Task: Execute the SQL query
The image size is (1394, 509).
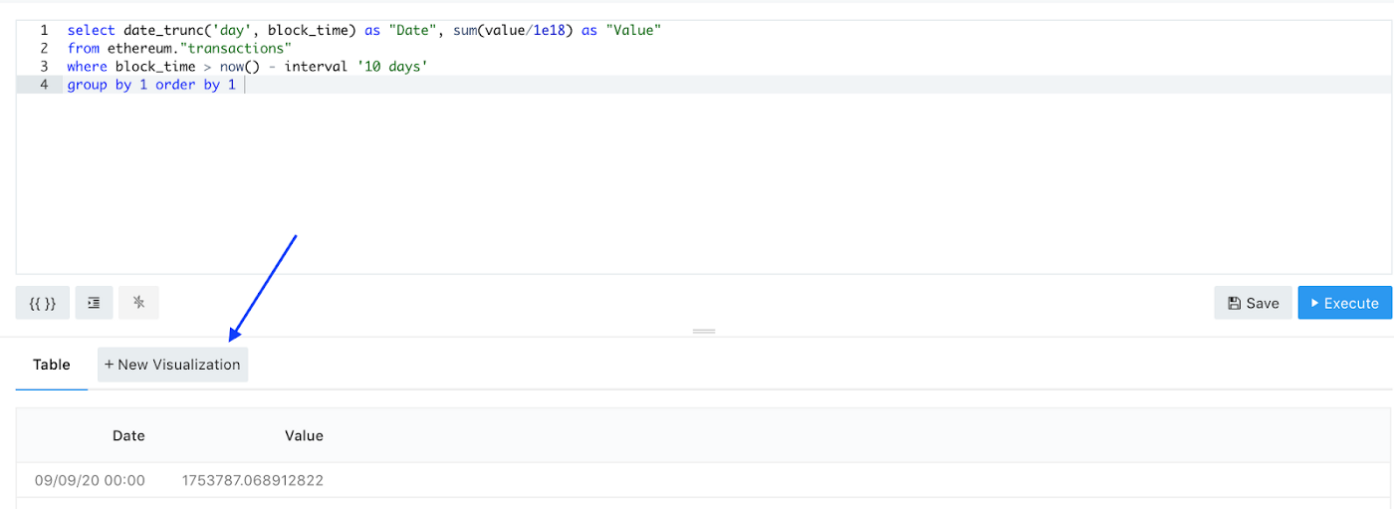Action: [x=1344, y=303]
